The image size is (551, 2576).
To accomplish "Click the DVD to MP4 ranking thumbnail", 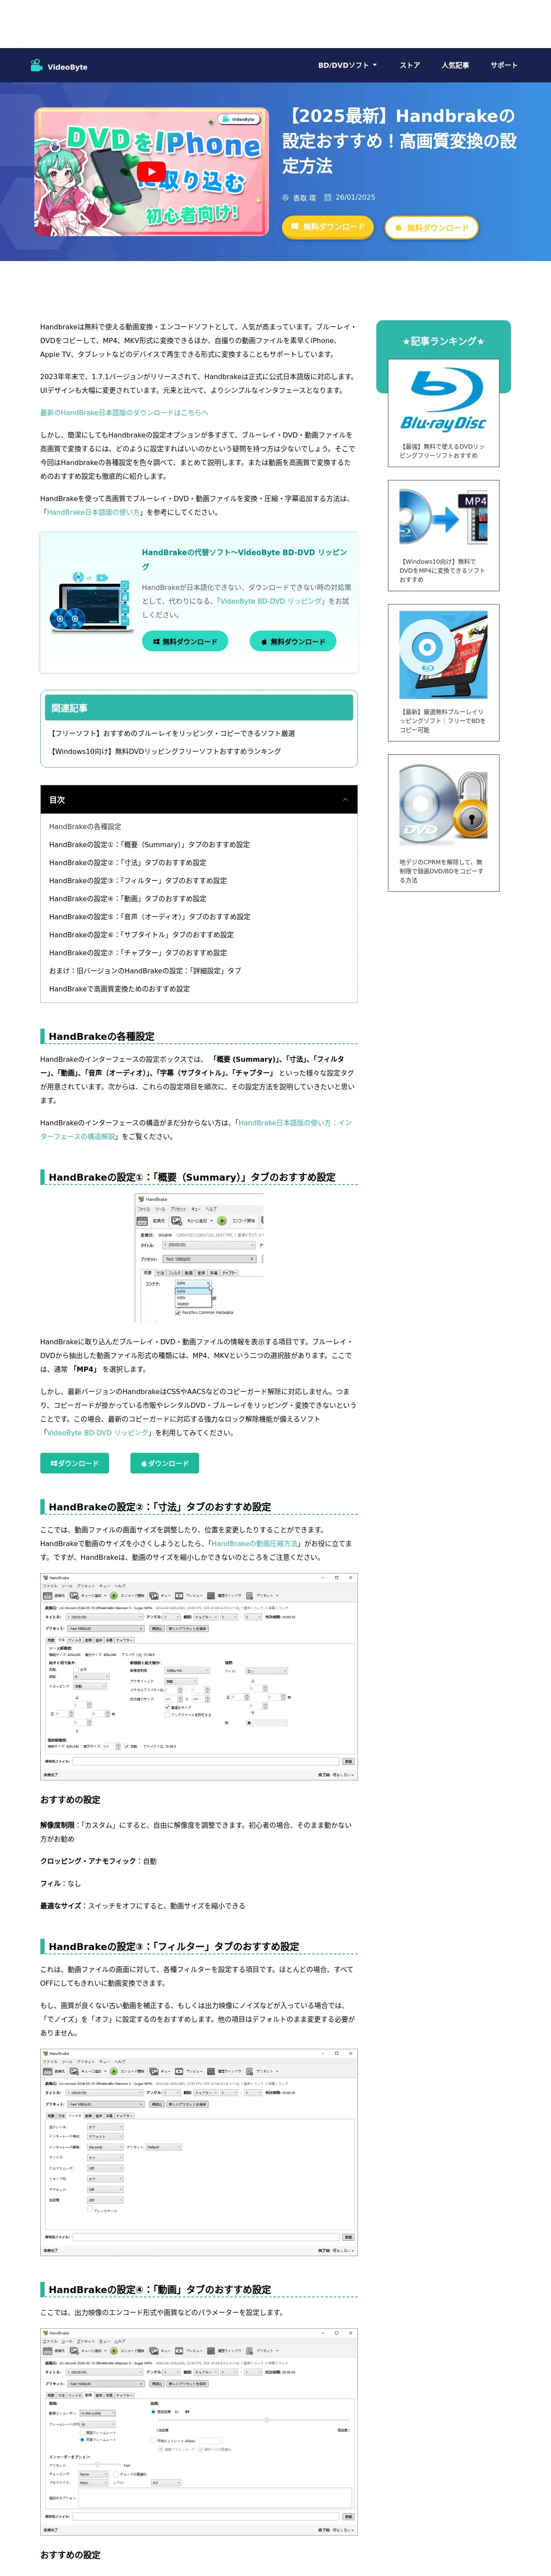I will coord(443,517).
